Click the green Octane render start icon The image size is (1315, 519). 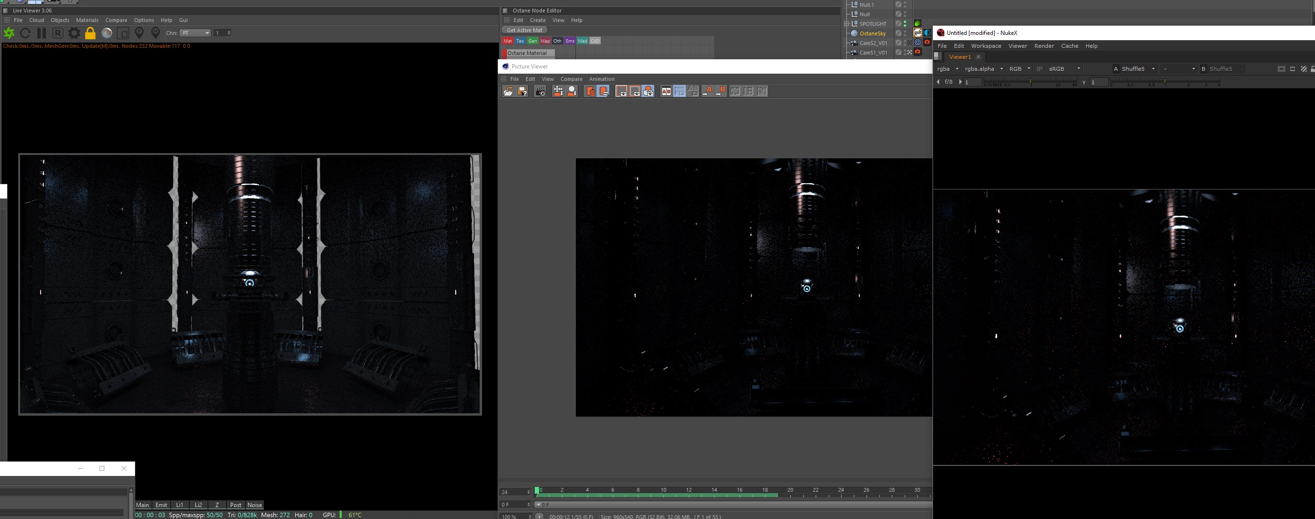click(9, 33)
